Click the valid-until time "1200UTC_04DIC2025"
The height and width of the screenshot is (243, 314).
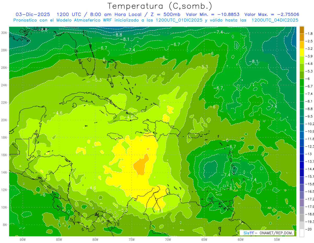[275, 20]
